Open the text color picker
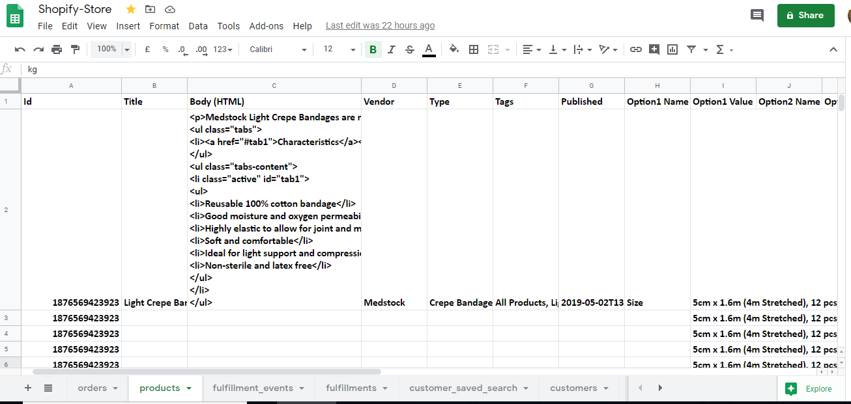 [429, 49]
